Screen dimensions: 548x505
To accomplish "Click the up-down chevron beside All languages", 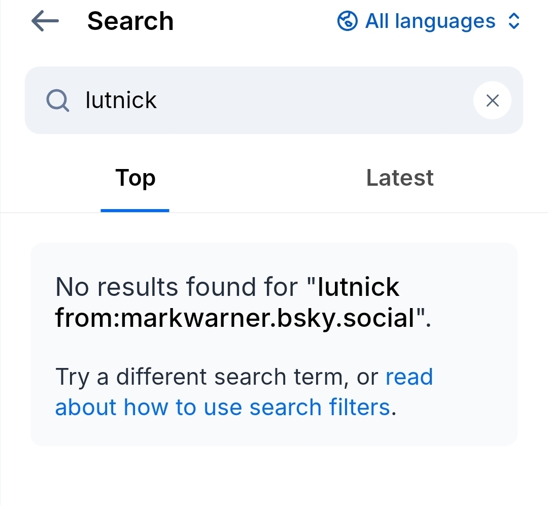I will click(x=513, y=21).
